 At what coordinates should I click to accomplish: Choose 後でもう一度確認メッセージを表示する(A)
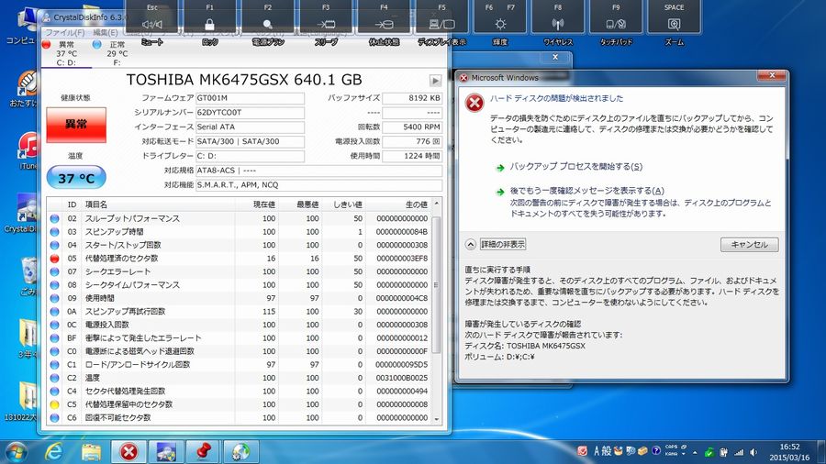click(x=586, y=191)
